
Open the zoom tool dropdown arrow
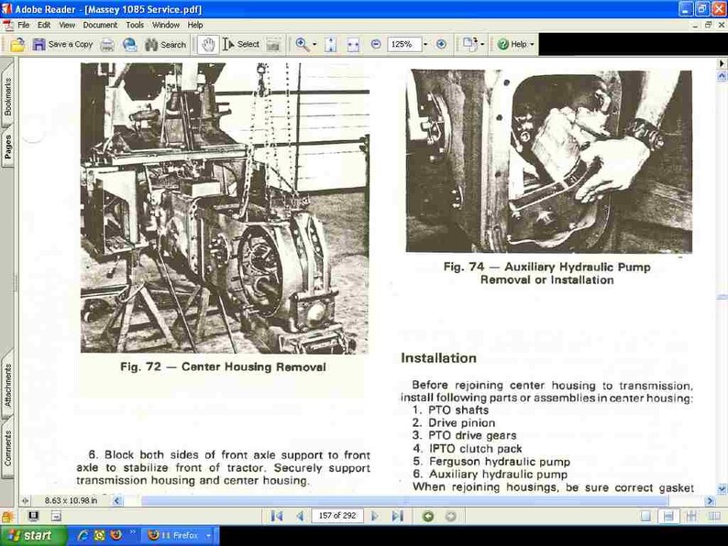tap(314, 45)
